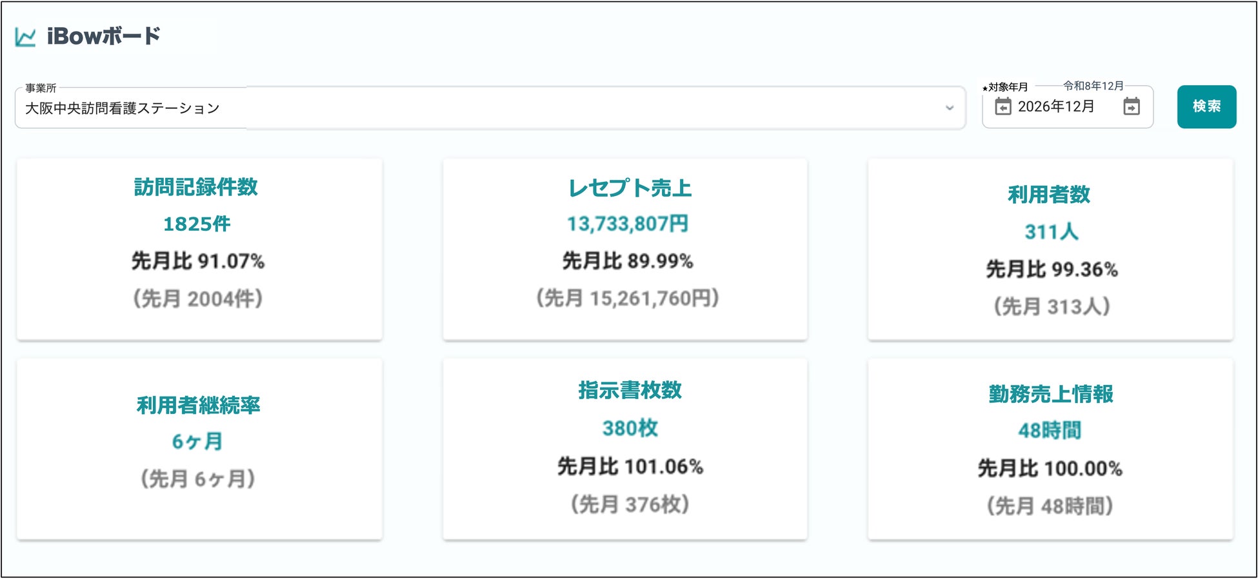This screenshot has width=1258, height=579.
Task: Open the 訪問記録件数 card title
Action: tap(196, 187)
